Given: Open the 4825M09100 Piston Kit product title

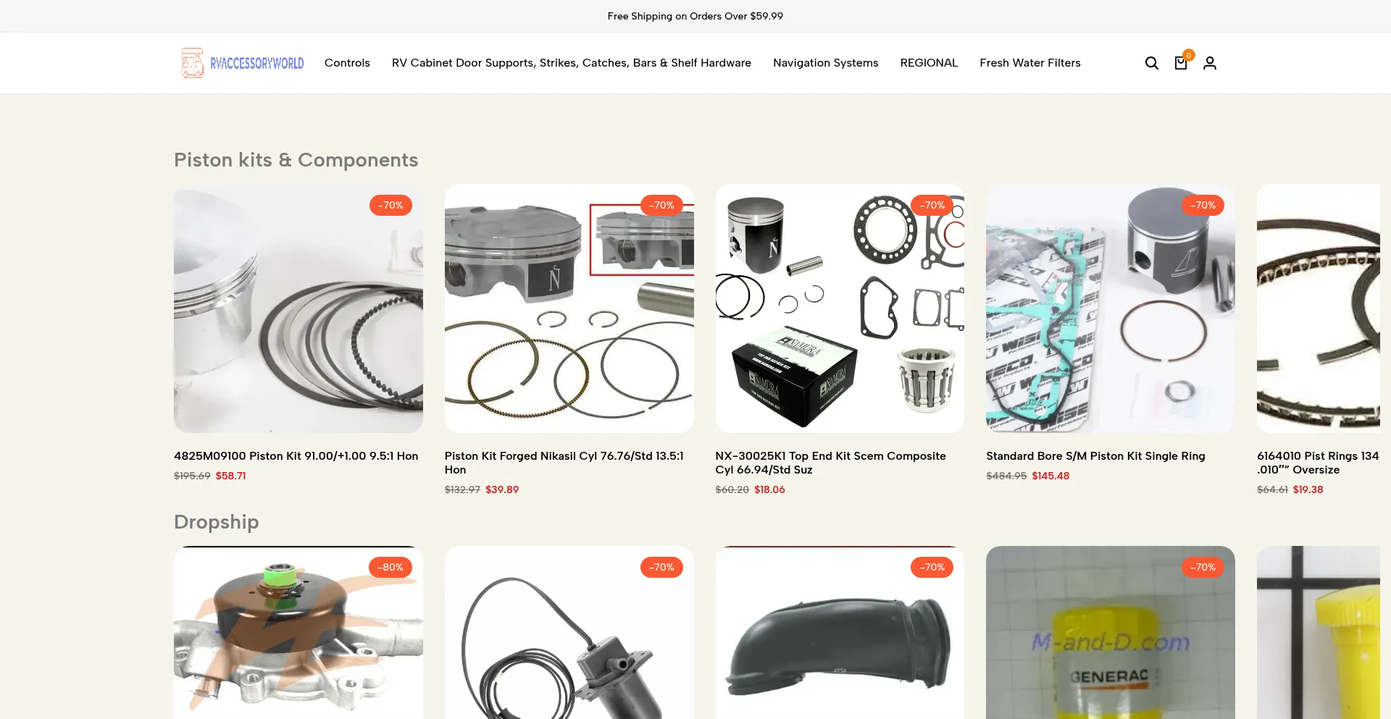Looking at the screenshot, I should (x=296, y=456).
